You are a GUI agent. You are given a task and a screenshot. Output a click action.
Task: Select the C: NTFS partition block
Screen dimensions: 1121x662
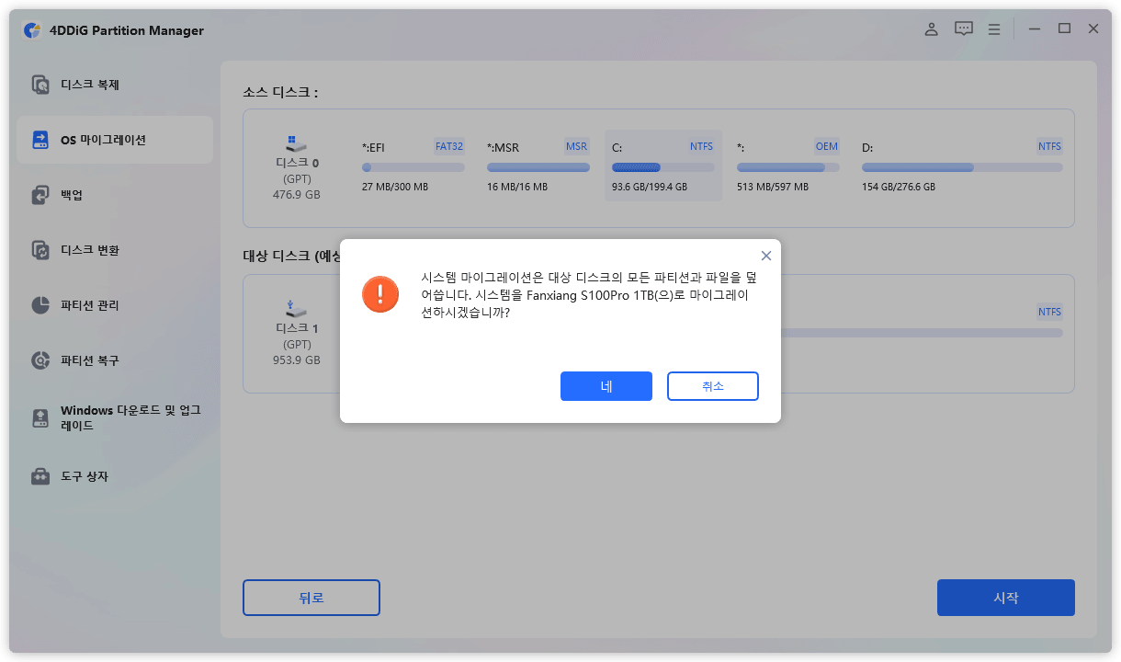[x=662, y=165]
